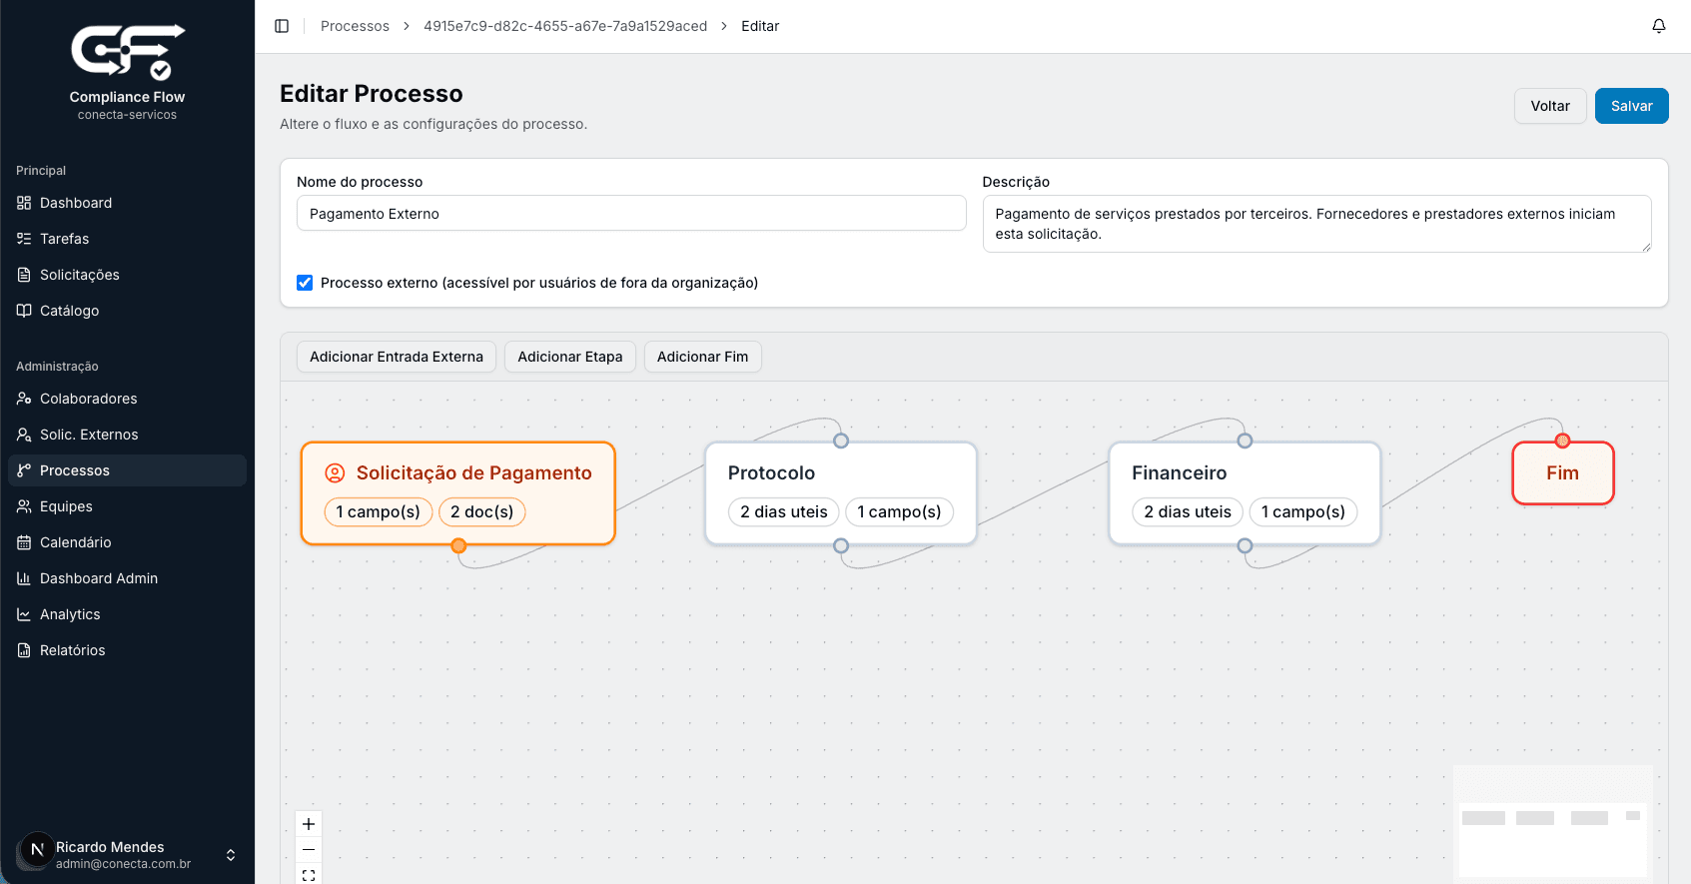The width and height of the screenshot is (1691, 884).
Task: Save the process with Salvar
Action: click(x=1631, y=106)
